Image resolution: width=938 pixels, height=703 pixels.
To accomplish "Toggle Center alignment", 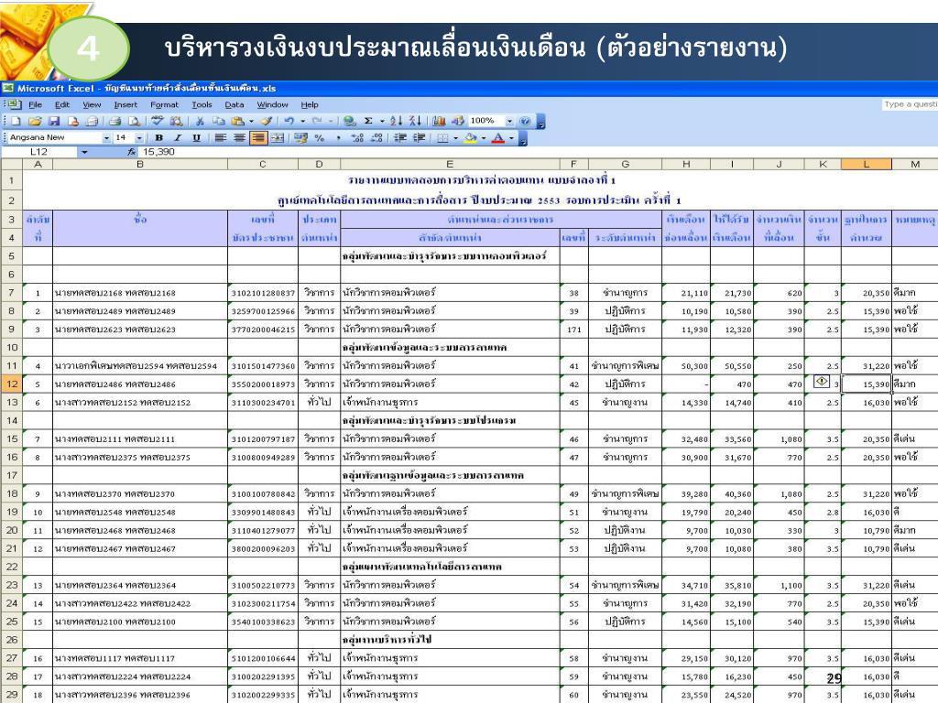I will [239, 137].
